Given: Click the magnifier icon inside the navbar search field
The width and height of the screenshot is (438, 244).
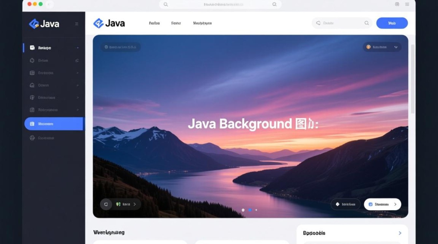Looking at the screenshot, I should (367, 23).
